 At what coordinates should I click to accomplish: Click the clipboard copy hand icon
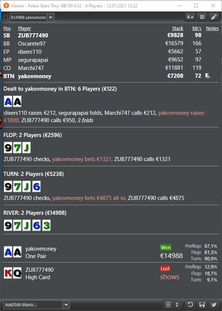(x=168, y=304)
